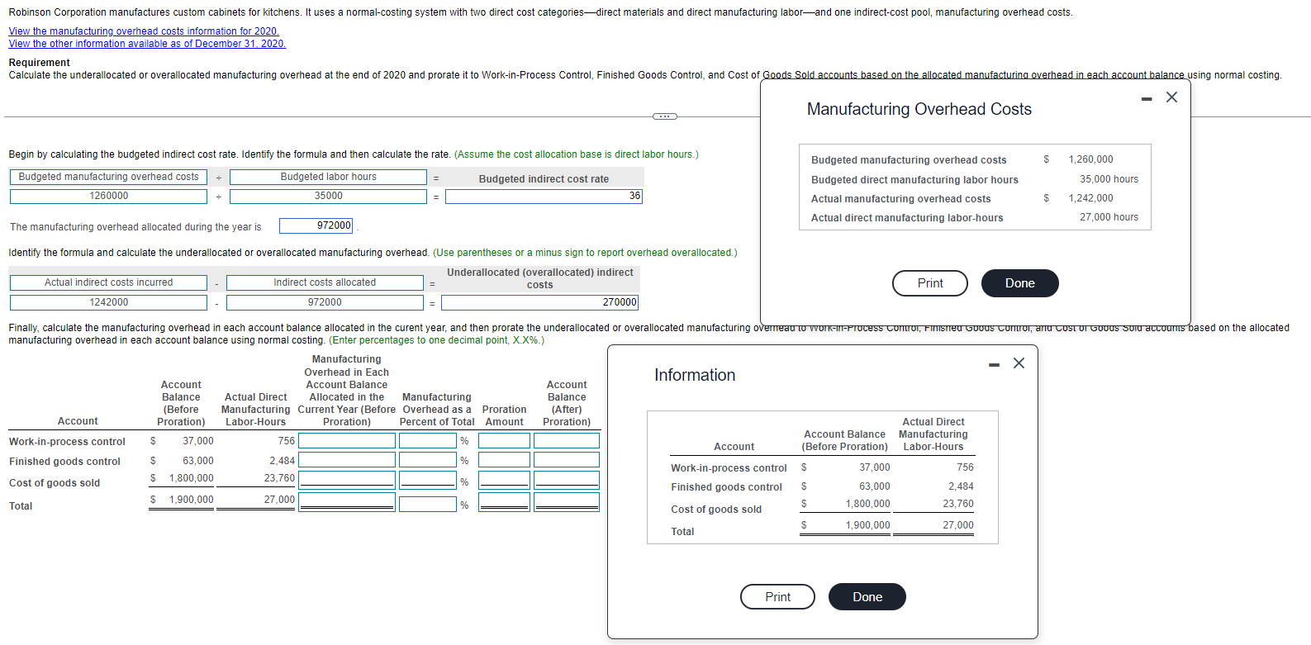Click Done in Manufacturing Overhead Costs dialog
The image size is (1311, 645).
pyautogui.click(x=1020, y=283)
